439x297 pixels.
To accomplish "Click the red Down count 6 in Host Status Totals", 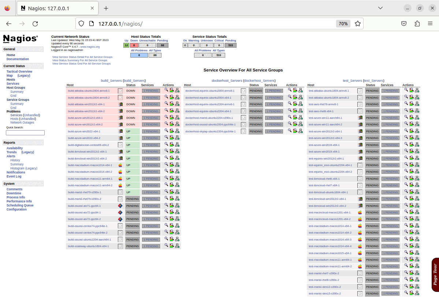I will pos(134,45).
